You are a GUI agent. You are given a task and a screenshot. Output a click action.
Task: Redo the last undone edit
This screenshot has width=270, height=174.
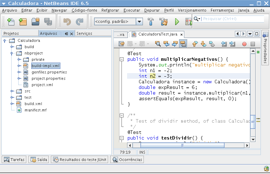click(x=80, y=22)
